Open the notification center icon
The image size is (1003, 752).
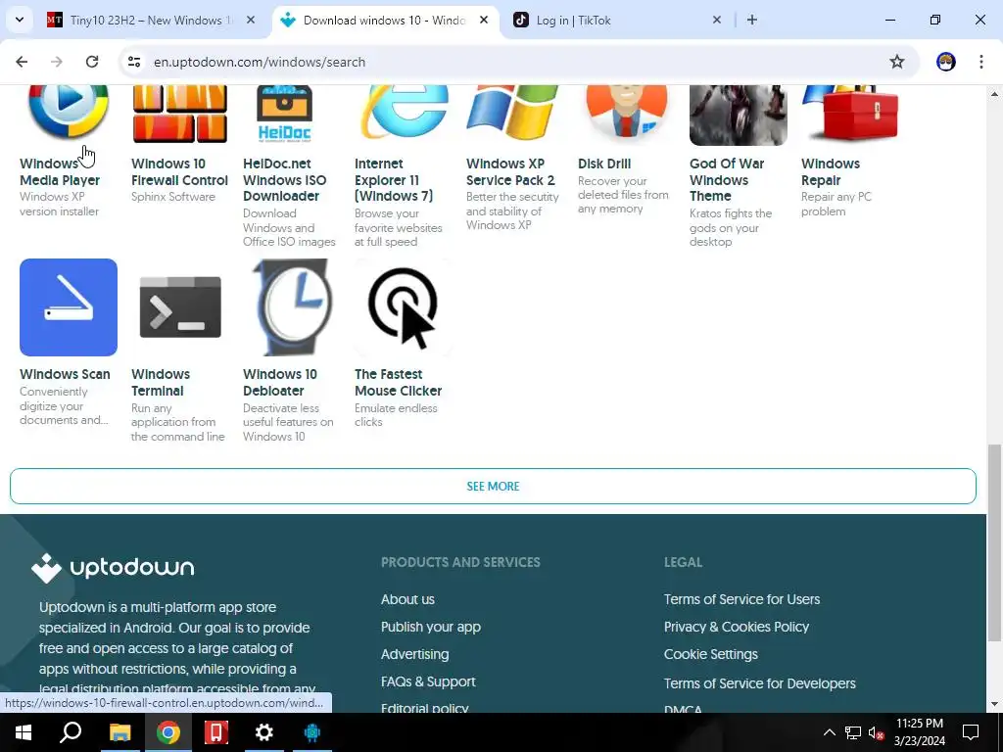971,732
